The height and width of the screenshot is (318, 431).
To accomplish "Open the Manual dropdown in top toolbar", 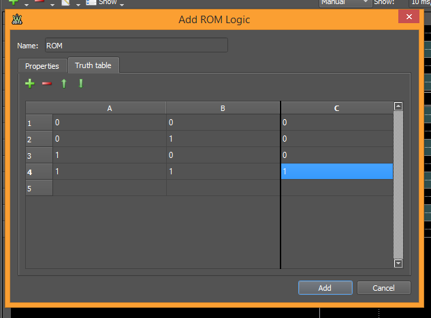I will pyautogui.click(x=346, y=3).
